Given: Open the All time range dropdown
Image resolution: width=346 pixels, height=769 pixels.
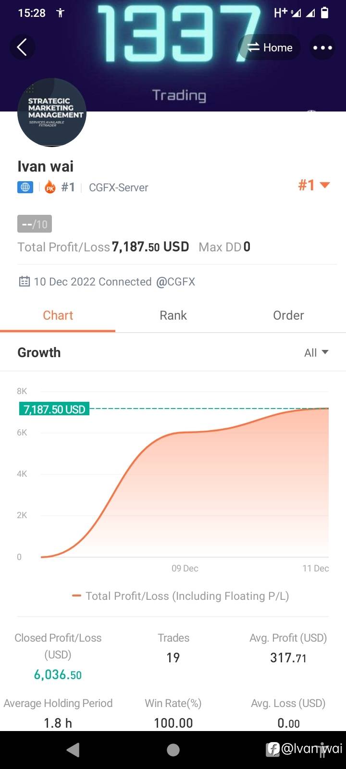Looking at the screenshot, I should 316,353.
